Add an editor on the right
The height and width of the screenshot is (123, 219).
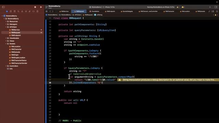click(x=217, y=11)
